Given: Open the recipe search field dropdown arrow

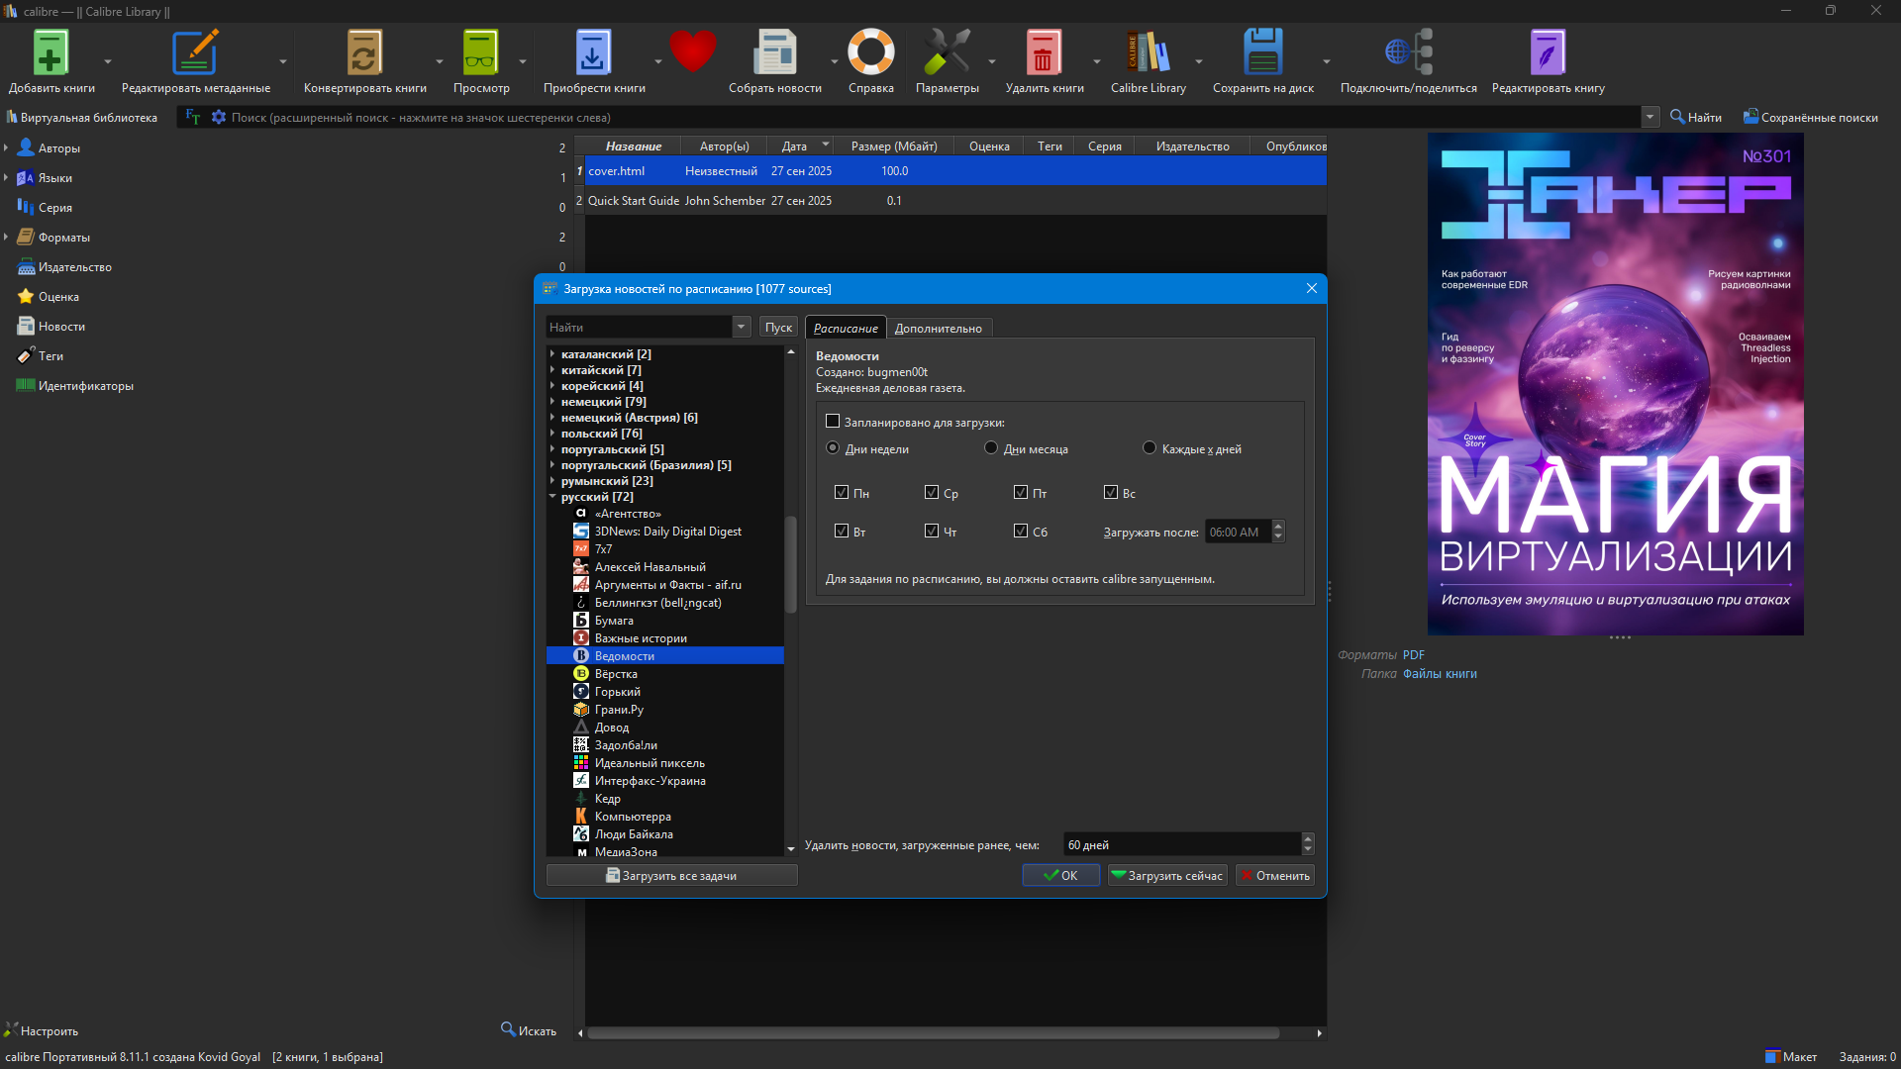Looking at the screenshot, I should tap(741, 327).
